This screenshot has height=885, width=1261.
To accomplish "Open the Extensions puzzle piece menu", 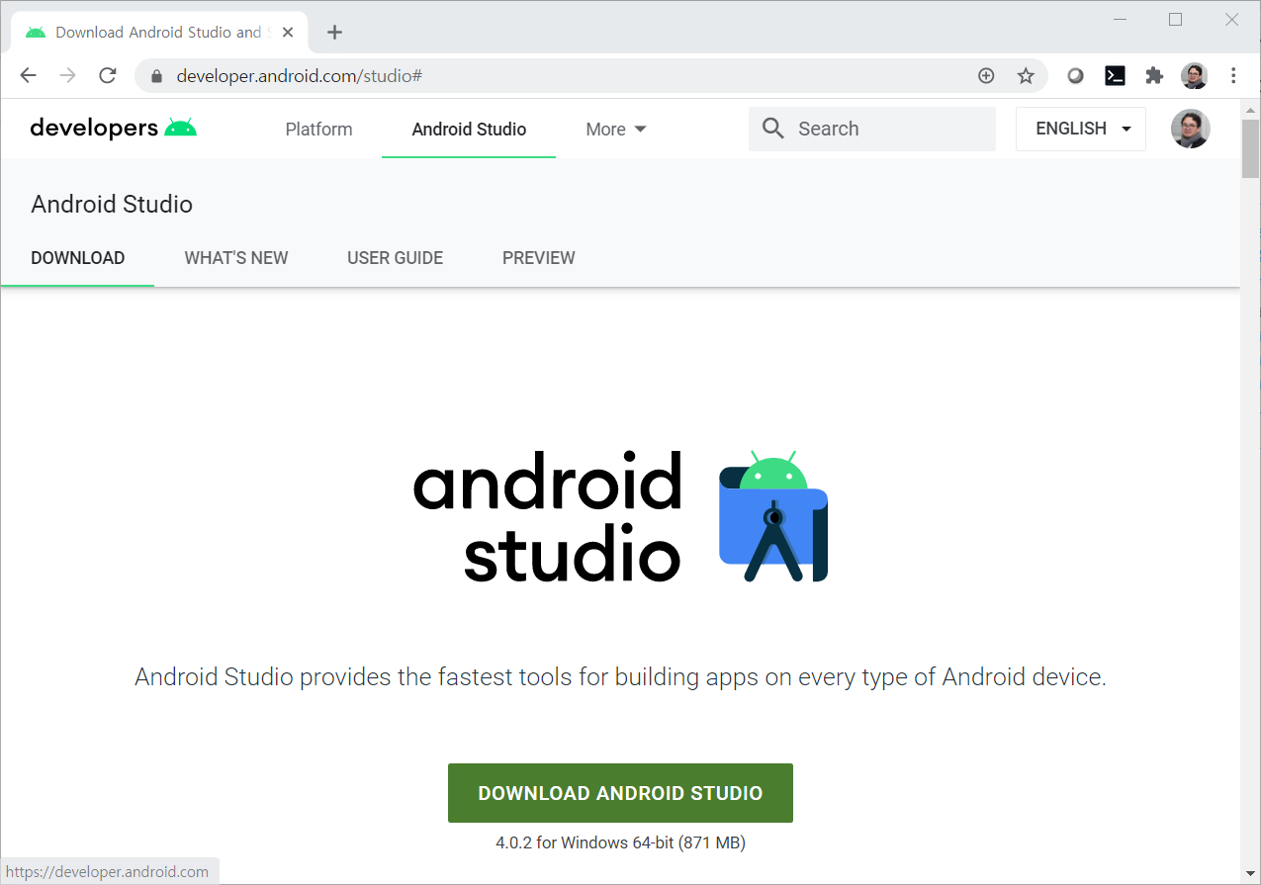I will (1154, 76).
